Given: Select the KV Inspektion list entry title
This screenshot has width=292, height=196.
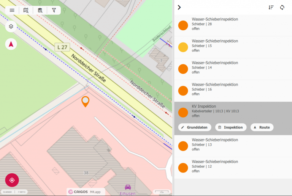Looking at the screenshot, I should [x=204, y=107].
